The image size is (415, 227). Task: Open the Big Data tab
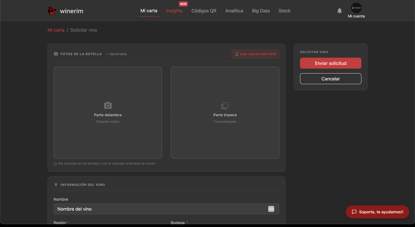[261, 11]
